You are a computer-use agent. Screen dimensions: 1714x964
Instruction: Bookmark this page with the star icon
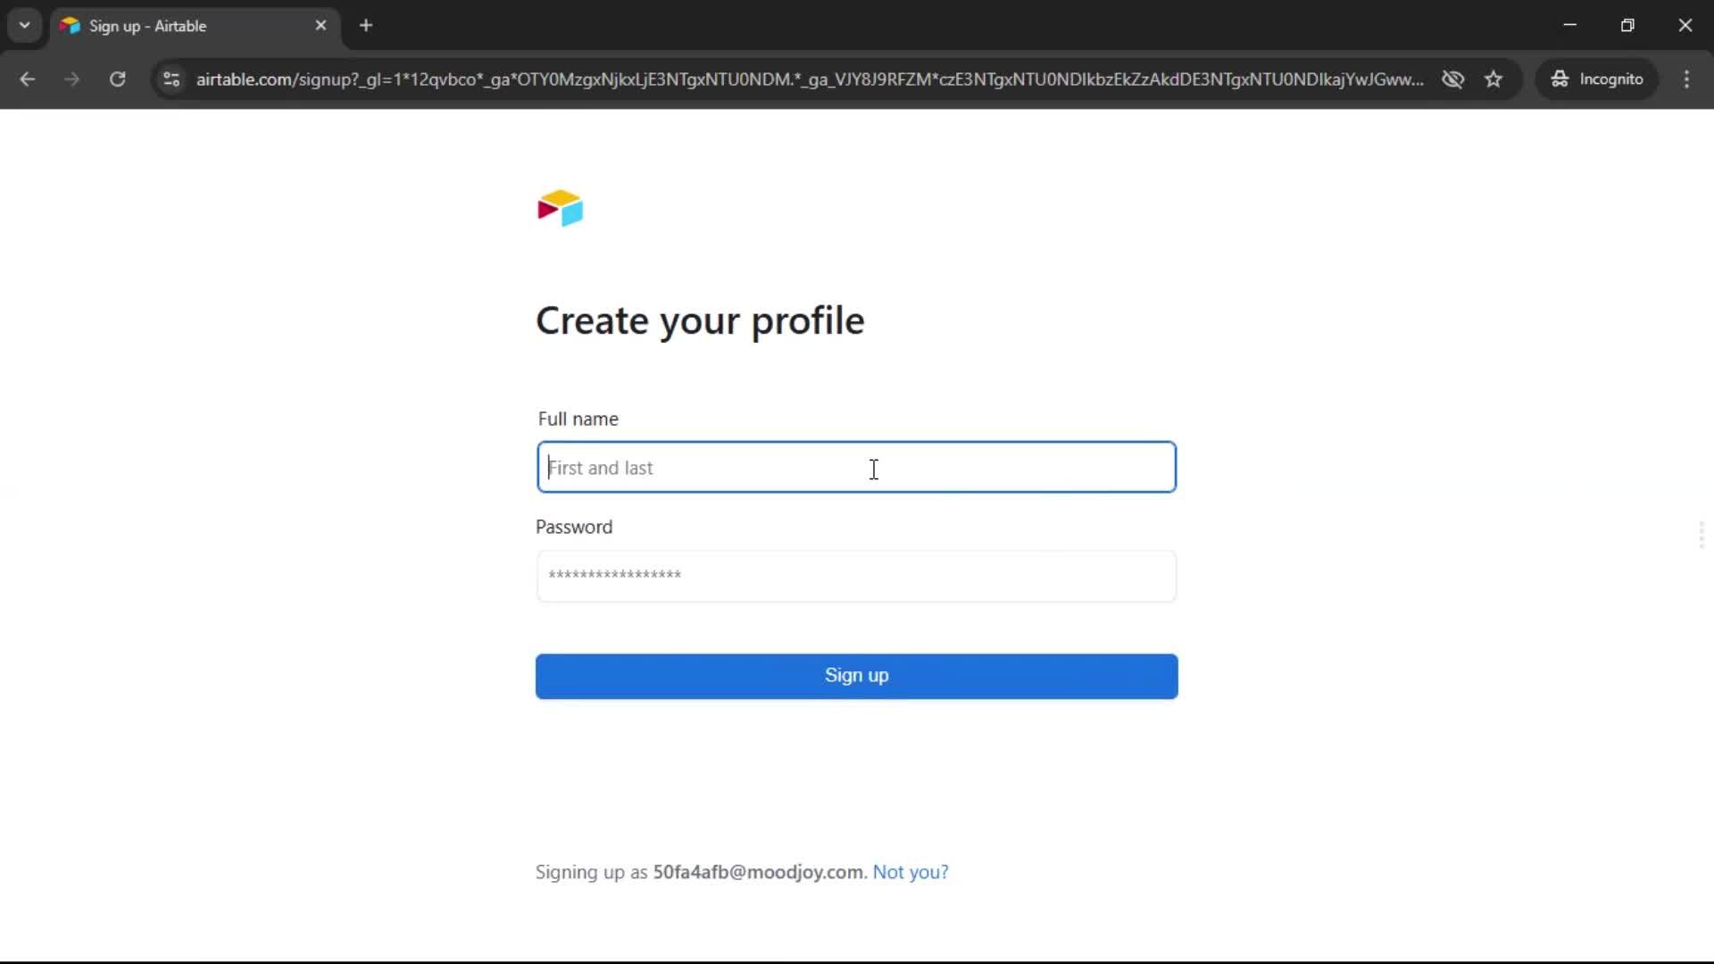(1494, 79)
